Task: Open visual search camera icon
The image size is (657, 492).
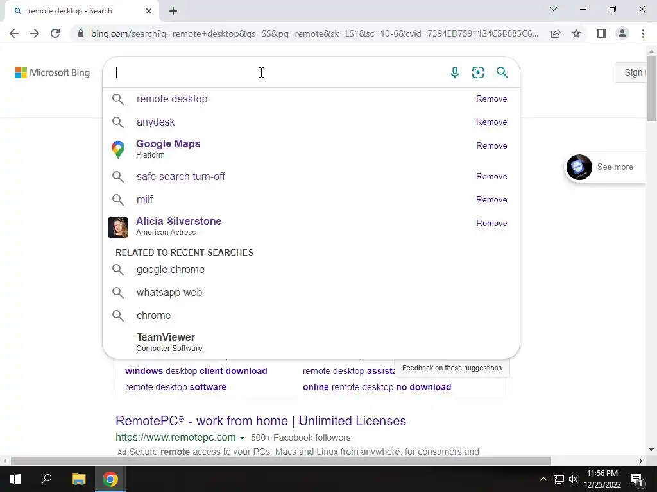Action: [477, 72]
